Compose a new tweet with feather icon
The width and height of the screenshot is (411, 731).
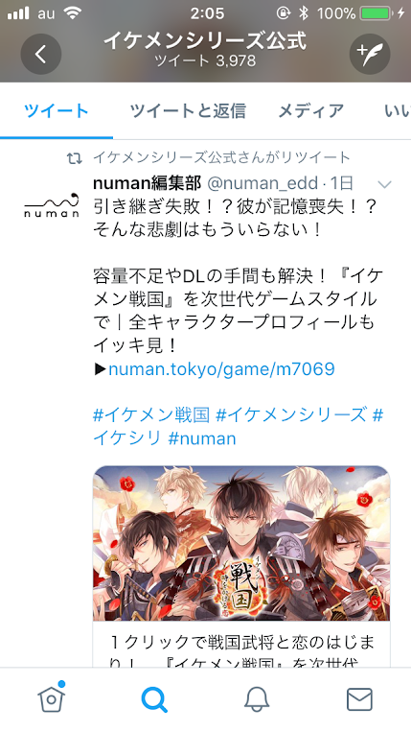[x=370, y=54]
